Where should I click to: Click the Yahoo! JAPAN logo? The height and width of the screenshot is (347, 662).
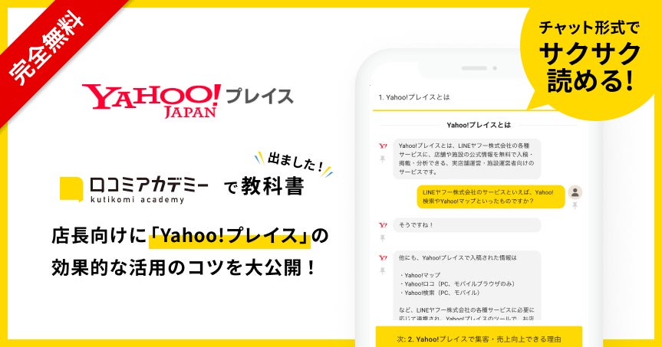(x=152, y=101)
